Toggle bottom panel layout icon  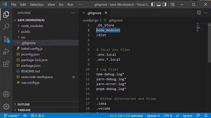pos(159,4)
